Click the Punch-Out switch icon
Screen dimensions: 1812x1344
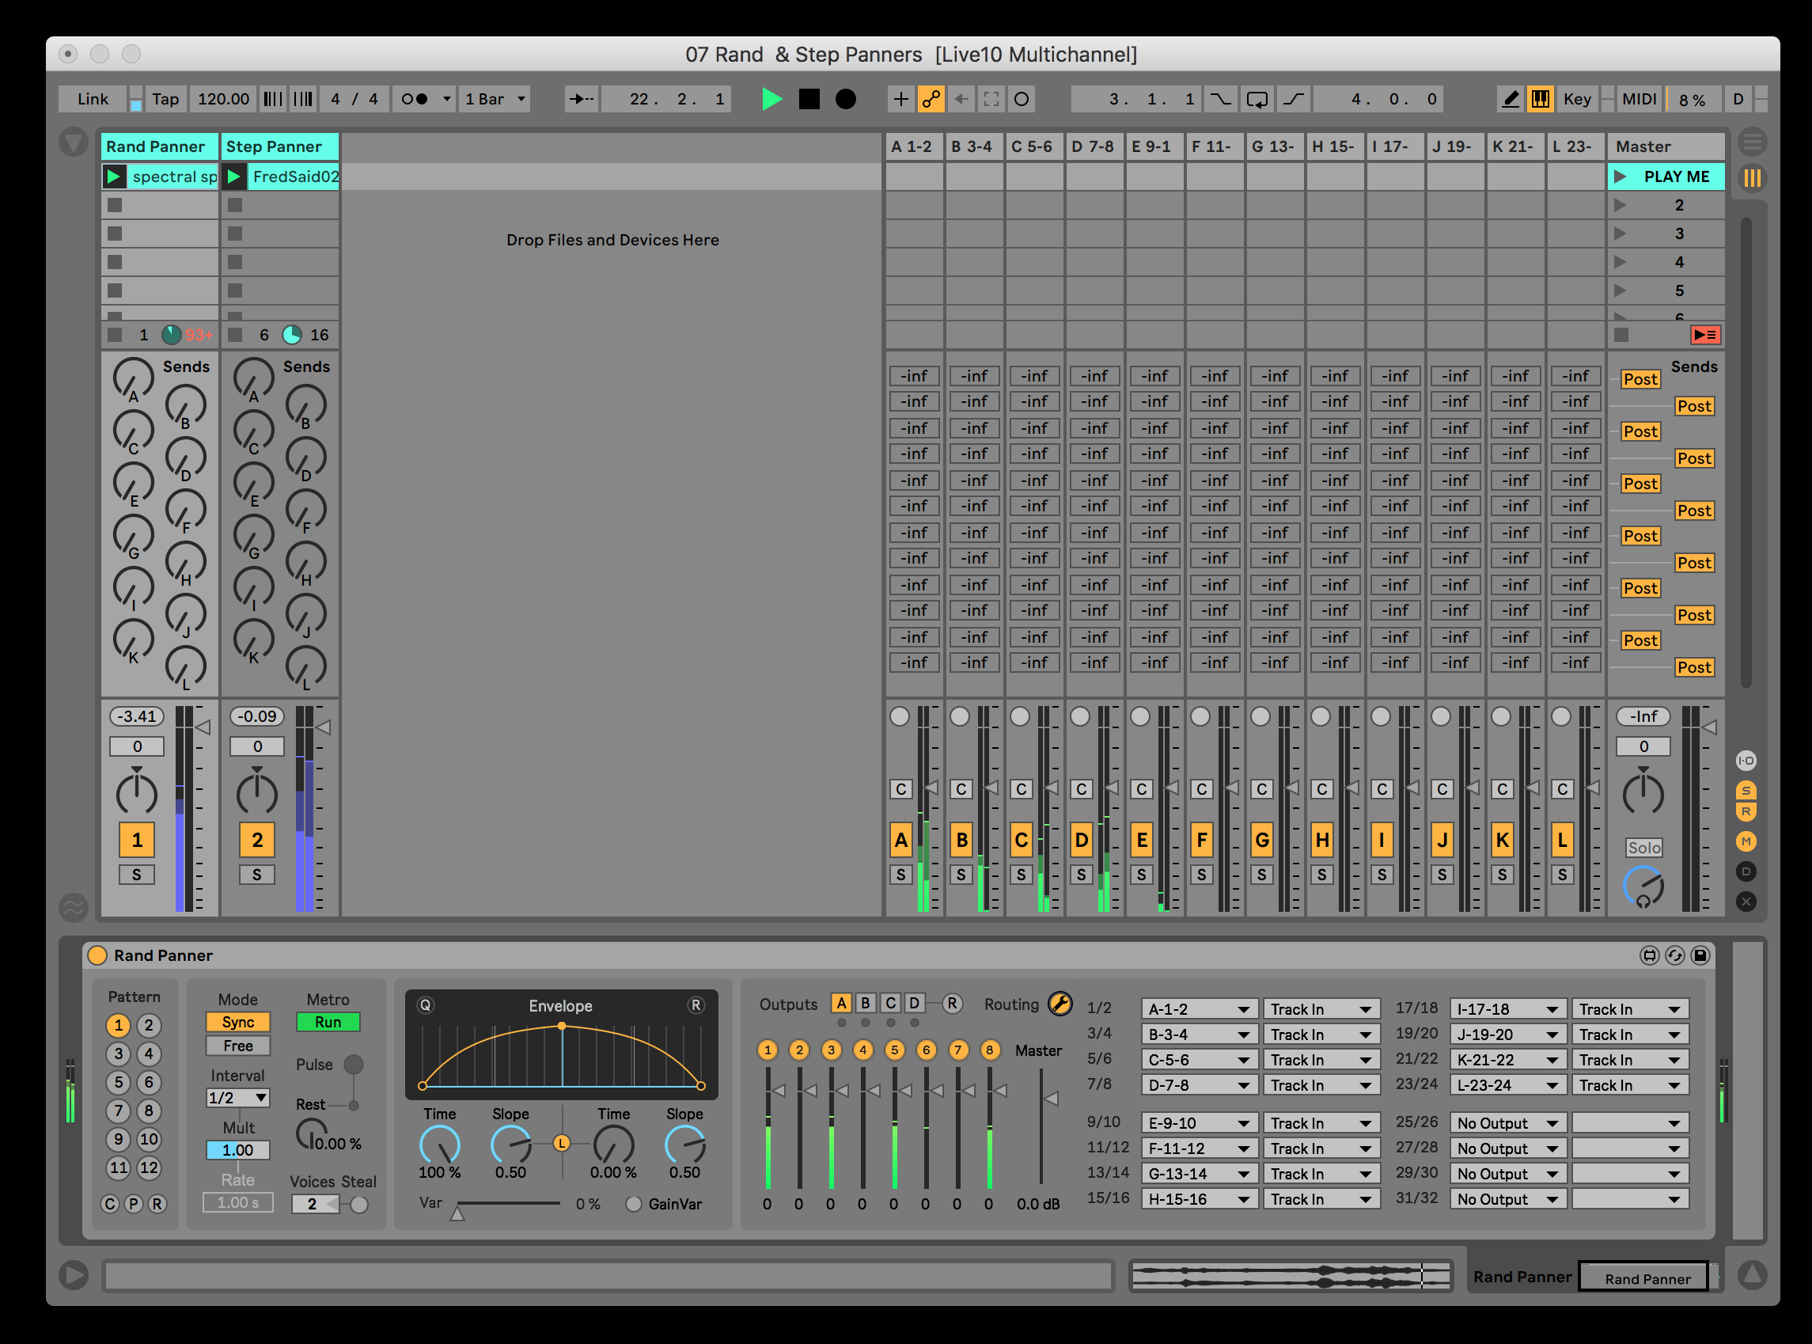tap(1293, 99)
